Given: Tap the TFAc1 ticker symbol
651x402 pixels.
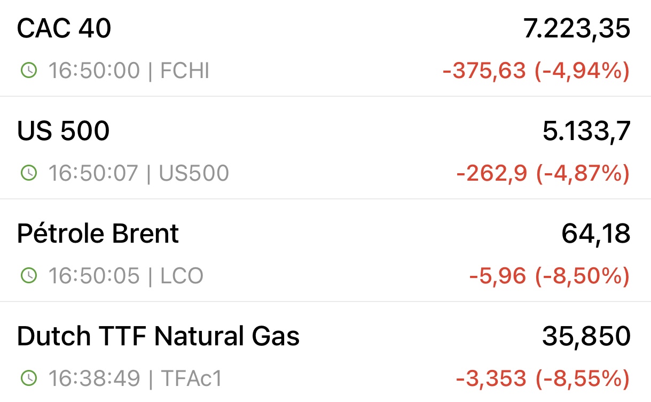Looking at the screenshot, I should click(x=191, y=378).
